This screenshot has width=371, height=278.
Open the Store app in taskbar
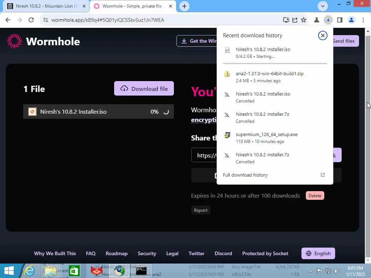[x=74, y=271]
